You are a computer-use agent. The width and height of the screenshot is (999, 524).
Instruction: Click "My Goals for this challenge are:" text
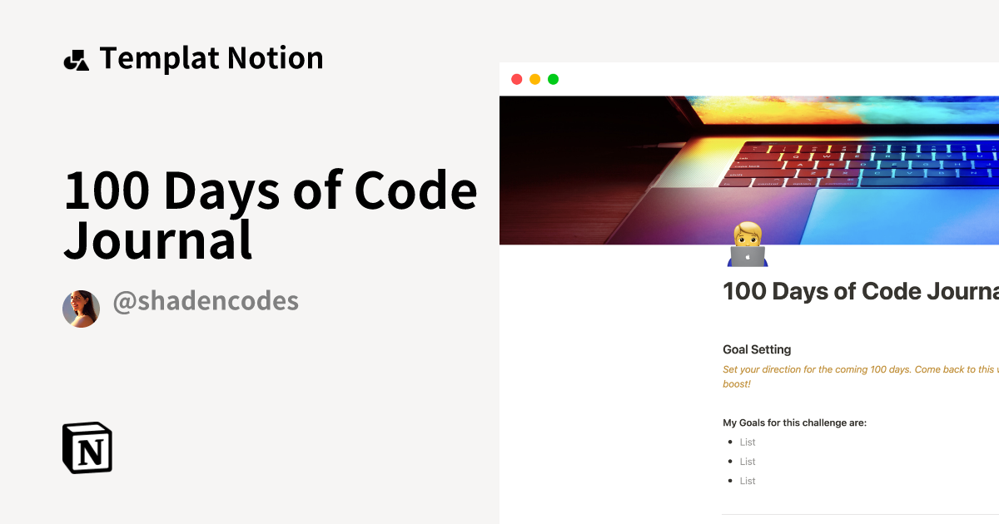point(794,423)
